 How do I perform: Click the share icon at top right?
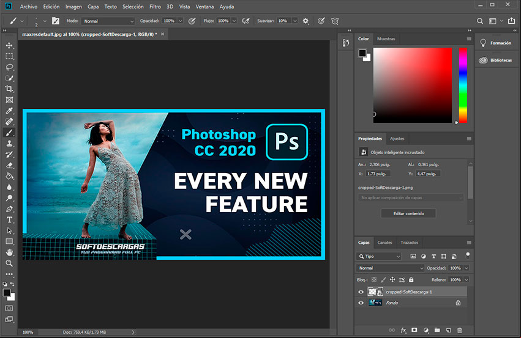511,21
